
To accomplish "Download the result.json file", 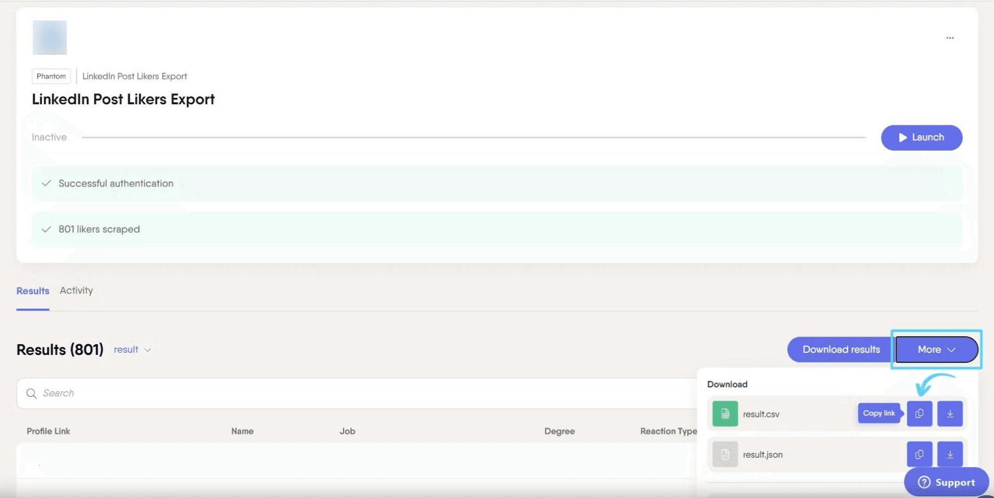I will click(x=950, y=454).
